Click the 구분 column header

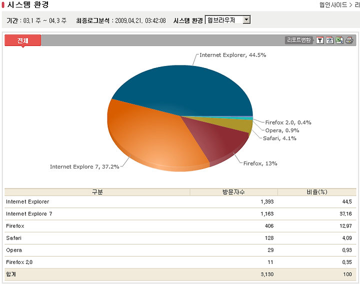point(97,192)
